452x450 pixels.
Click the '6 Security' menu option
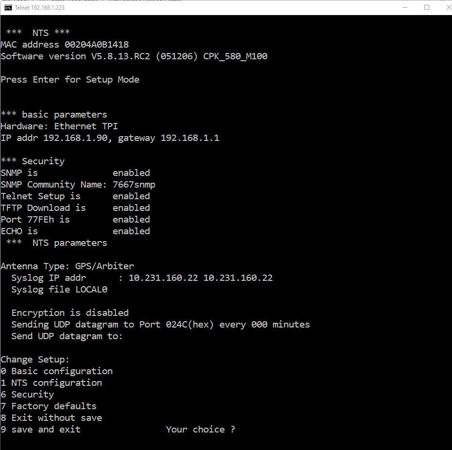point(27,395)
